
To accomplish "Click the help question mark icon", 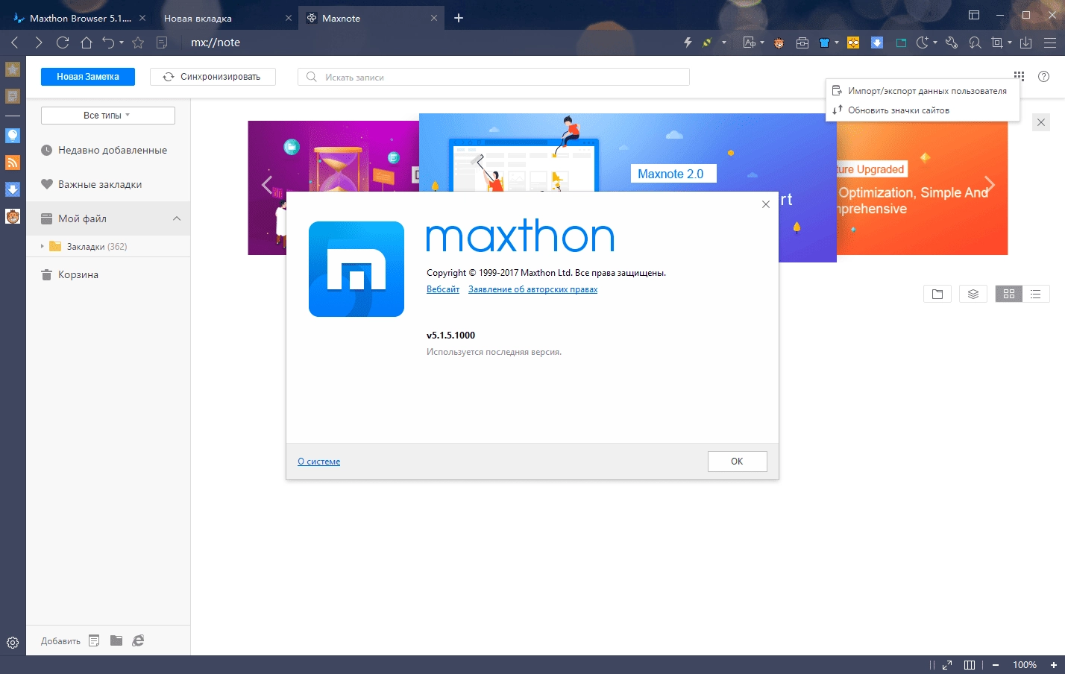I will (x=1043, y=76).
